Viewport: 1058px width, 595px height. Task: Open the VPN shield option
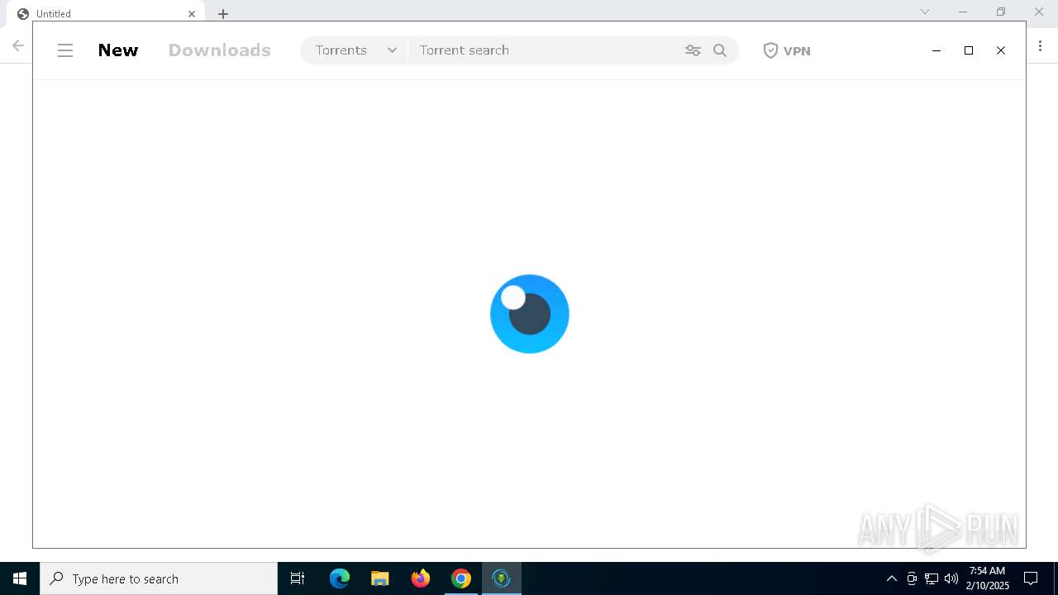786,50
